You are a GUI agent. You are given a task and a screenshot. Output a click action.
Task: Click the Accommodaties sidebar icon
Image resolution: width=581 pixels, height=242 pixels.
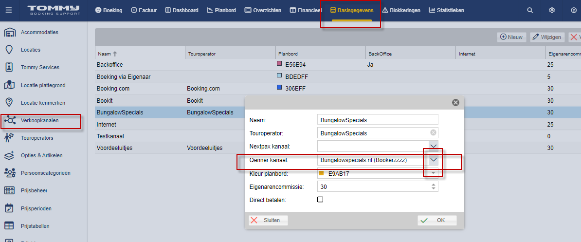9,32
